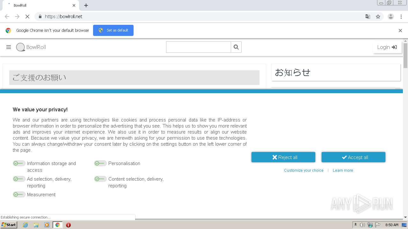This screenshot has height=229, width=408.
Task: Open the translate page icon
Action: click(x=368, y=17)
